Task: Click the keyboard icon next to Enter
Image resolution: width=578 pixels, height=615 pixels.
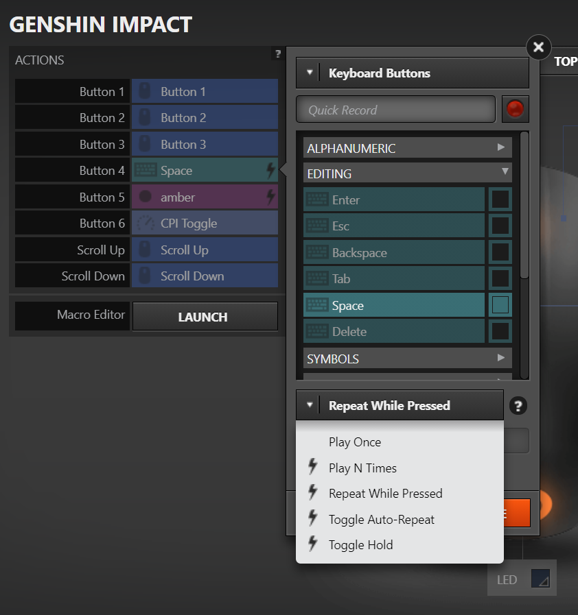Action: pos(317,200)
